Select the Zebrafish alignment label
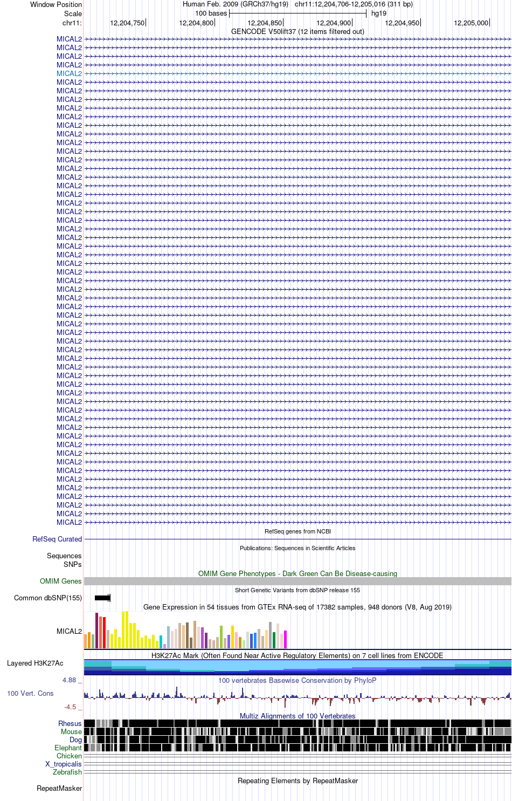512x801 pixels. [x=67, y=772]
